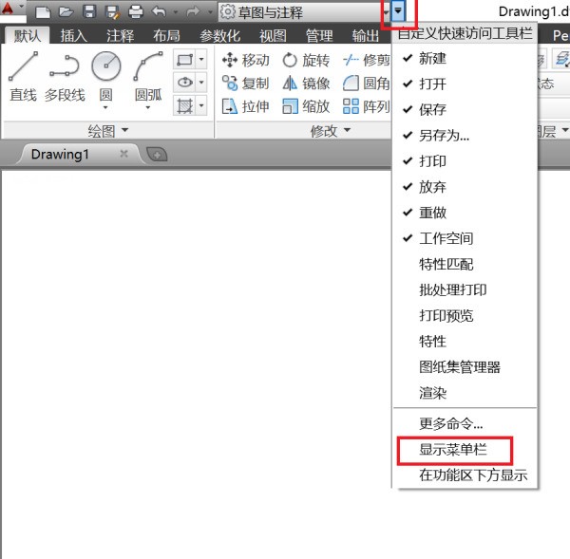Click the Save As icon in quick access toolbar
570x559 pixels.
point(113,12)
